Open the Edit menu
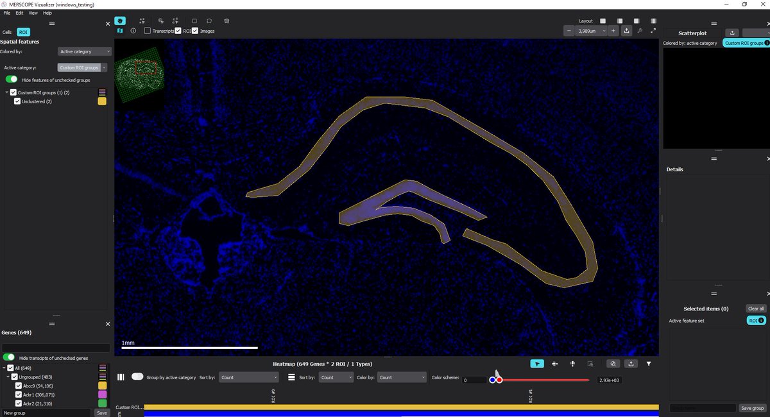Viewport: 770px width, 417px height. click(x=20, y=13)
